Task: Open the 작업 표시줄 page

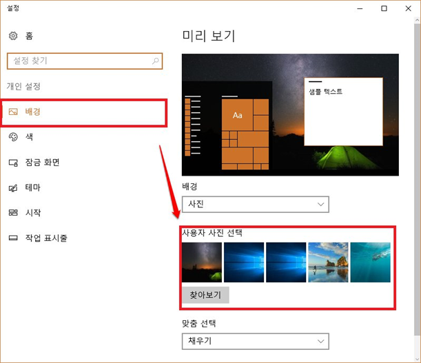Action: click(x=46, y=238)
